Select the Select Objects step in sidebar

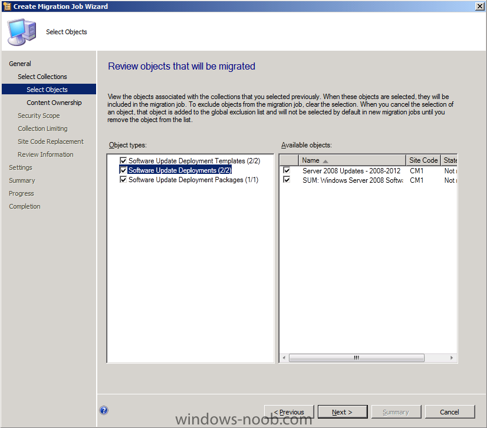point(49,90)
